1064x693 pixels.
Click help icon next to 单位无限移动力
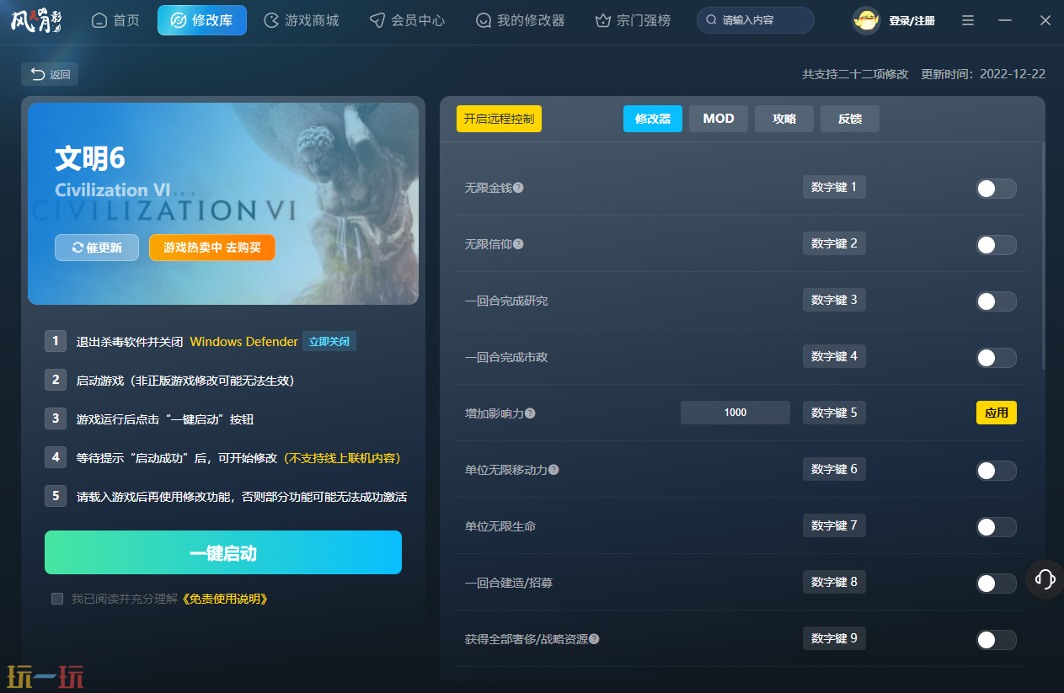[x=553, y=470]
